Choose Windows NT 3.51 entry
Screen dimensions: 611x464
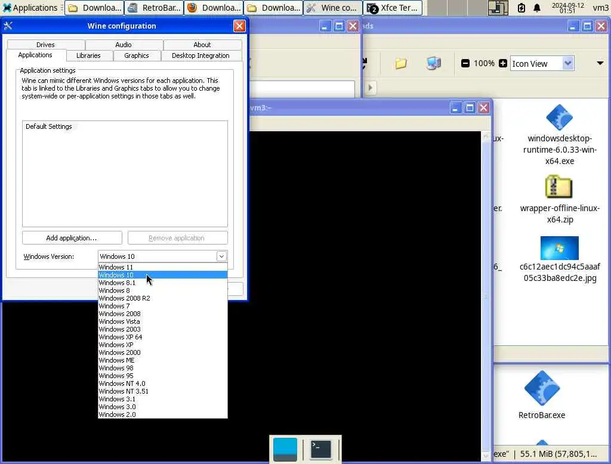(162, 391)
